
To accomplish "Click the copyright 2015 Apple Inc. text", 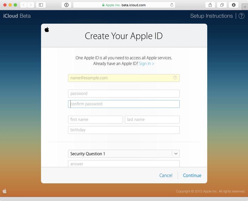I will click(x=211, y=191).
